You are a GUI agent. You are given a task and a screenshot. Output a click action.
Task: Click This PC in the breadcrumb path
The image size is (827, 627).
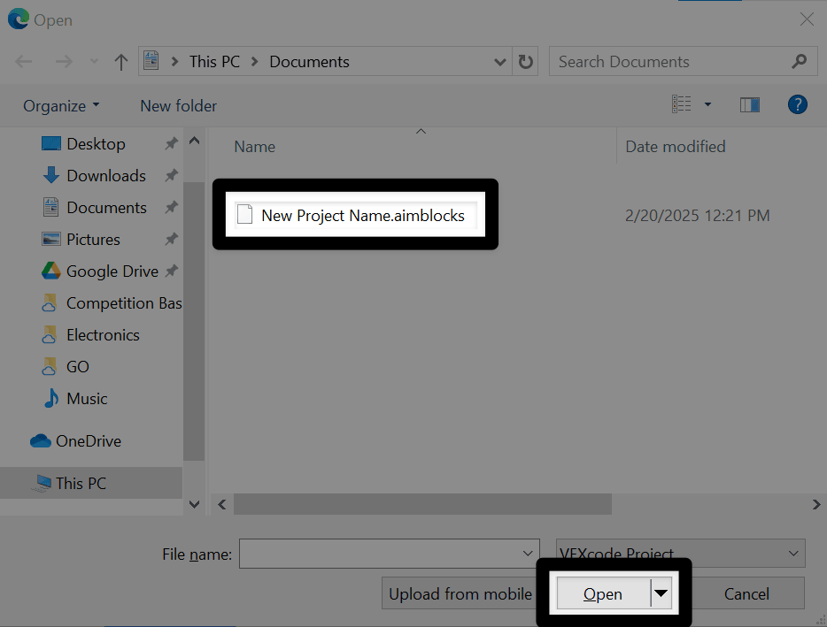point(214,61)
